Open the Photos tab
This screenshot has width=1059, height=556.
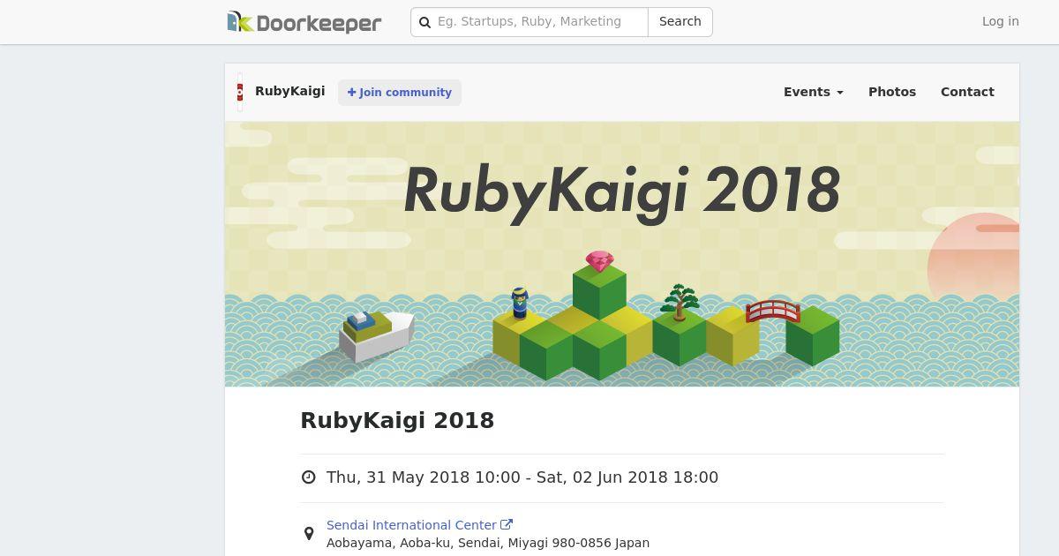click(892, 92)
